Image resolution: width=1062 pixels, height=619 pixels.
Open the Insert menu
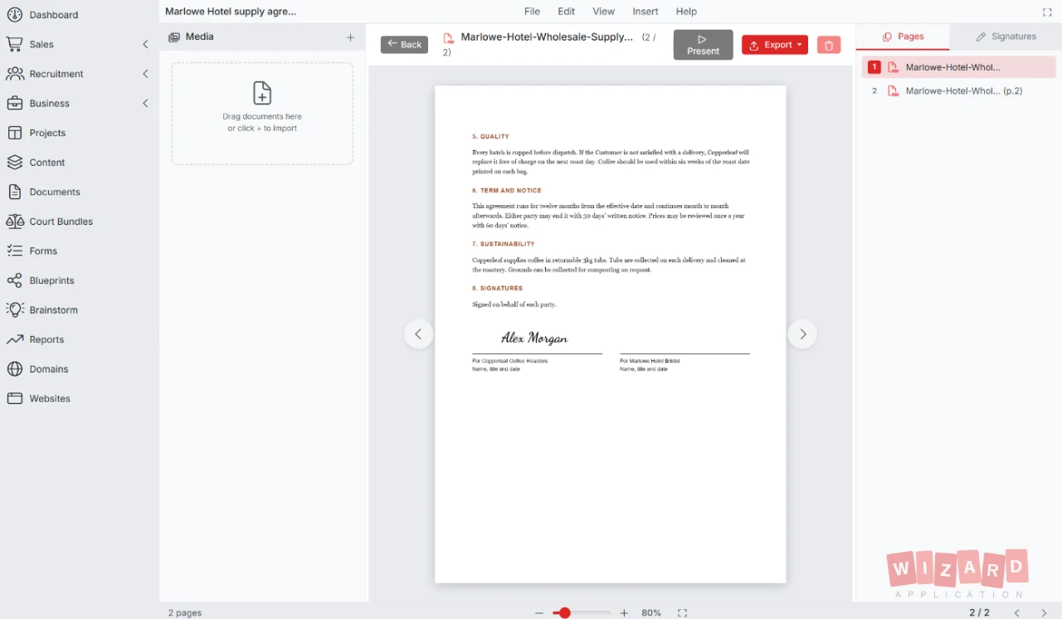(x=645, y=12)
